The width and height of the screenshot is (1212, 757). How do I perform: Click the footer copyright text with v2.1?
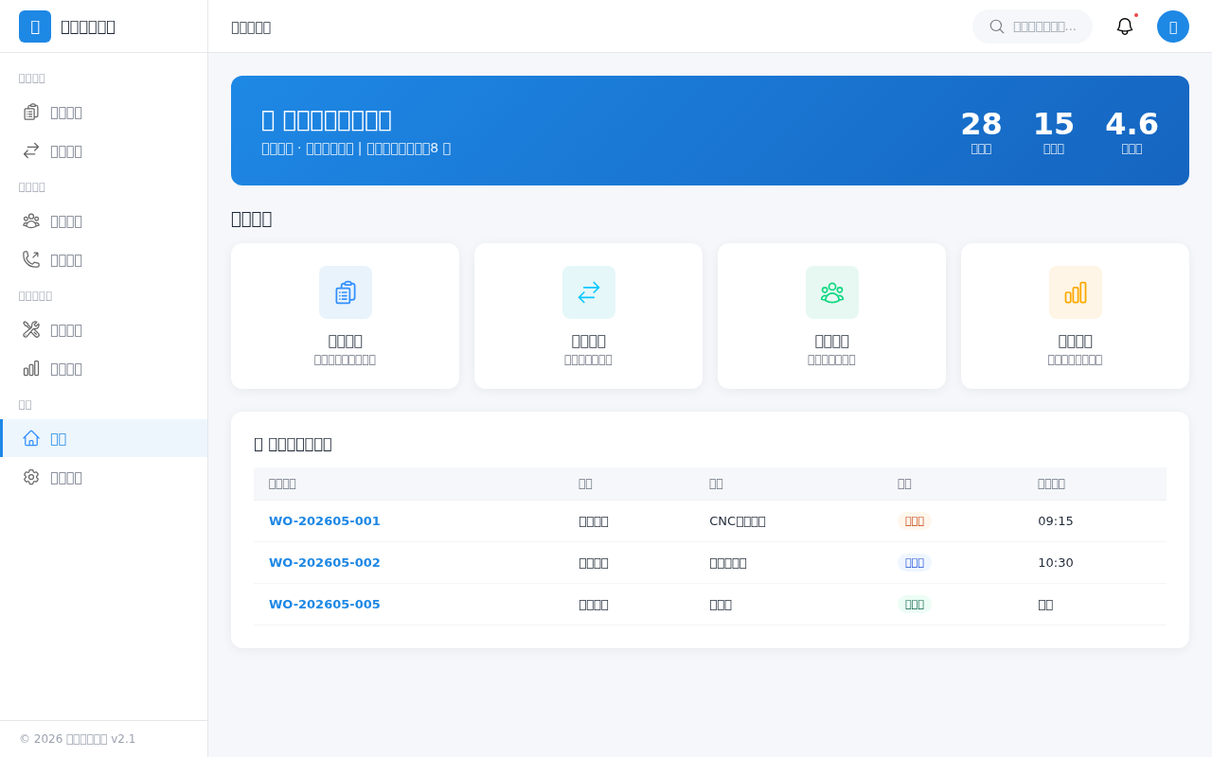tap(78, 739)
